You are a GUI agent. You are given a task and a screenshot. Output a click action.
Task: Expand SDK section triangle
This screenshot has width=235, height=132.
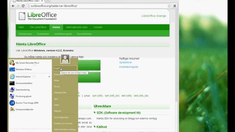[94, 113]
